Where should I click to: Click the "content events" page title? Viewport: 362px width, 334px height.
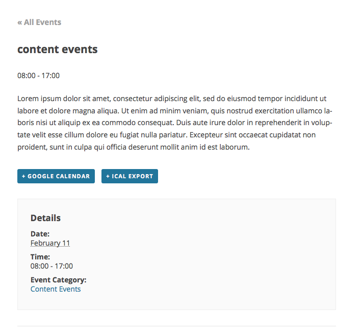pyautogui.click(x=57, y=50)
